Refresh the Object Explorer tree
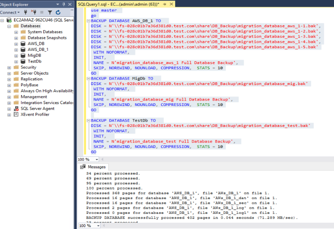Image resolution: width=334 pixels, height=229 pixels. (58, 12)
